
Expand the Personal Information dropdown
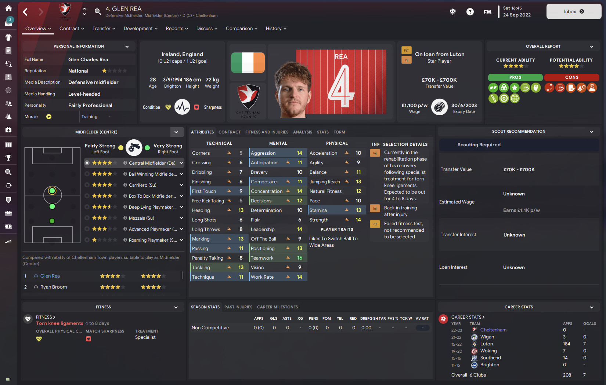pyautogui.click(x=127, y=47)
